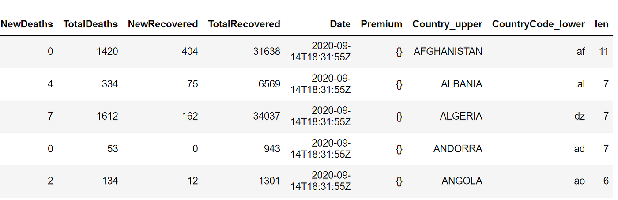Click the NewRecovered column header

(163, 24)
